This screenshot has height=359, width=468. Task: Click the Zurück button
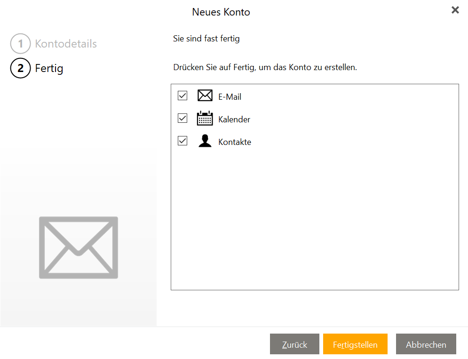(x=294, y=344)
